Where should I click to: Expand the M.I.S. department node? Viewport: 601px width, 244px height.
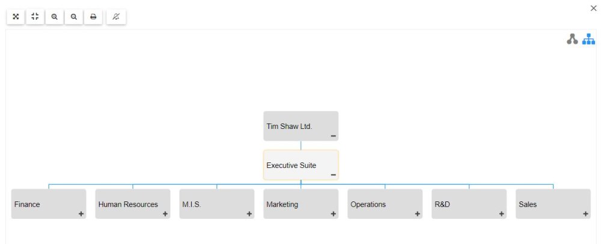[249, 214]
